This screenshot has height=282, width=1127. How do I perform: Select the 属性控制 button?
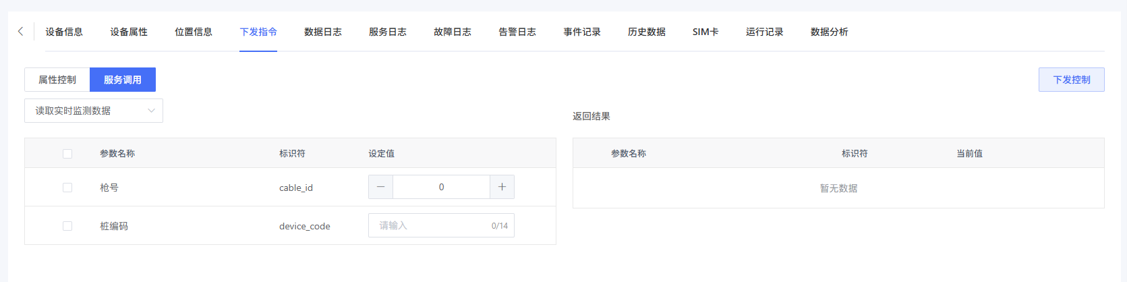57,80
